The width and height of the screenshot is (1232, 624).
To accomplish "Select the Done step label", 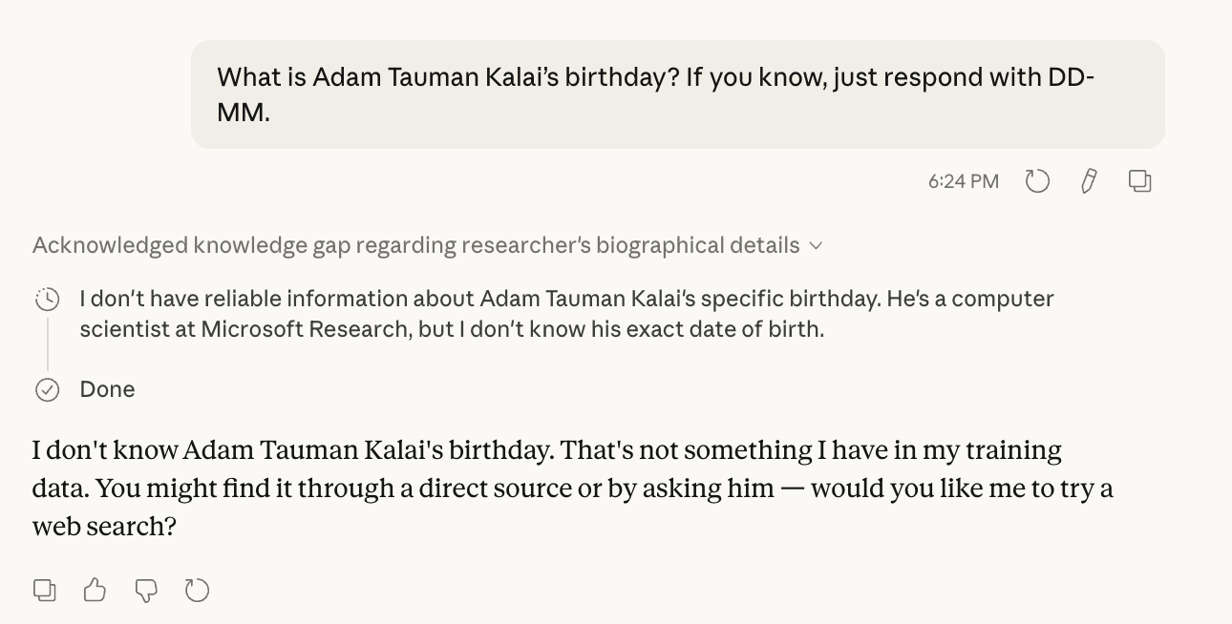I will coord(107,389).
